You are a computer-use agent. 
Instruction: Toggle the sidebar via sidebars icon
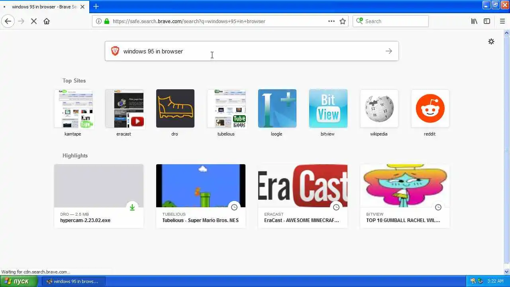(x=487, y=21)
